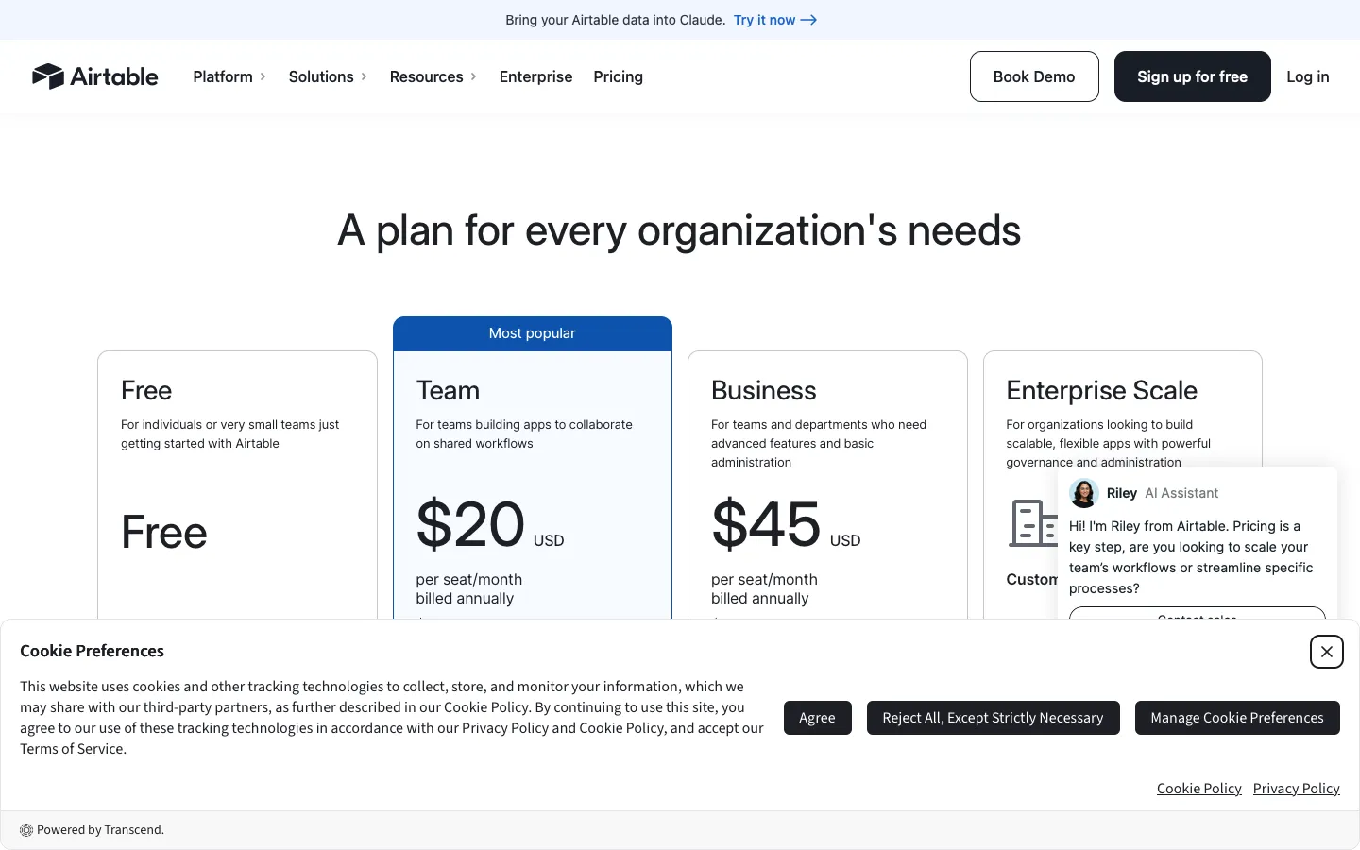Expand the Resources menu
1360x850 pixels.
[433, 76]
